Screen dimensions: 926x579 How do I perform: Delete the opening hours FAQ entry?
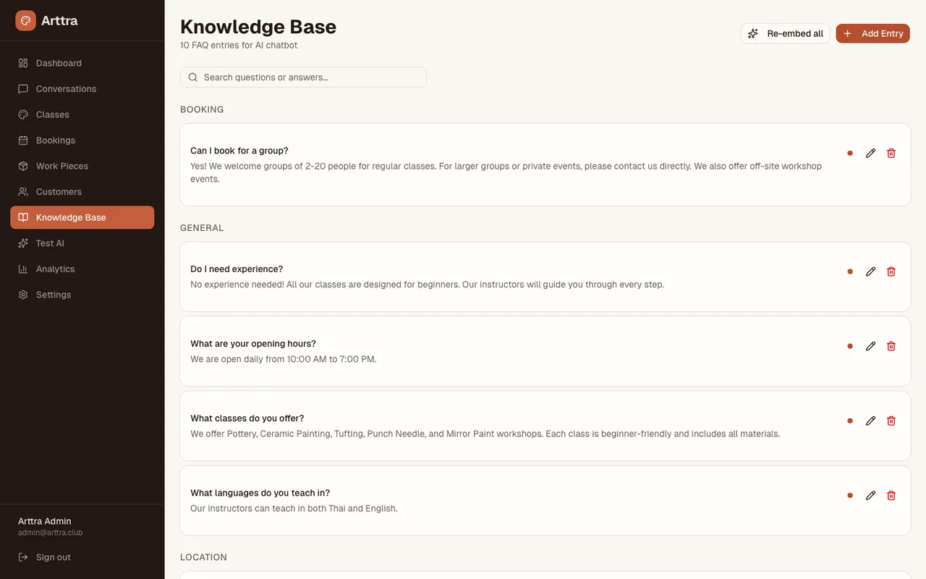(891, 346)
